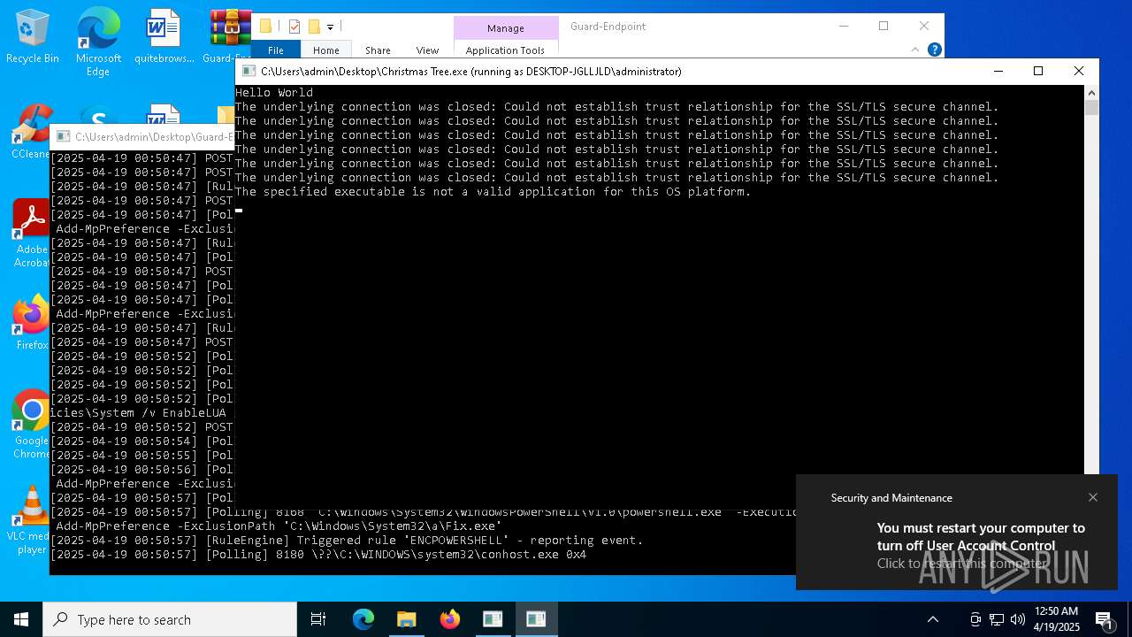
Task: Open the volume control tray icon
Action: point(1018,619)
